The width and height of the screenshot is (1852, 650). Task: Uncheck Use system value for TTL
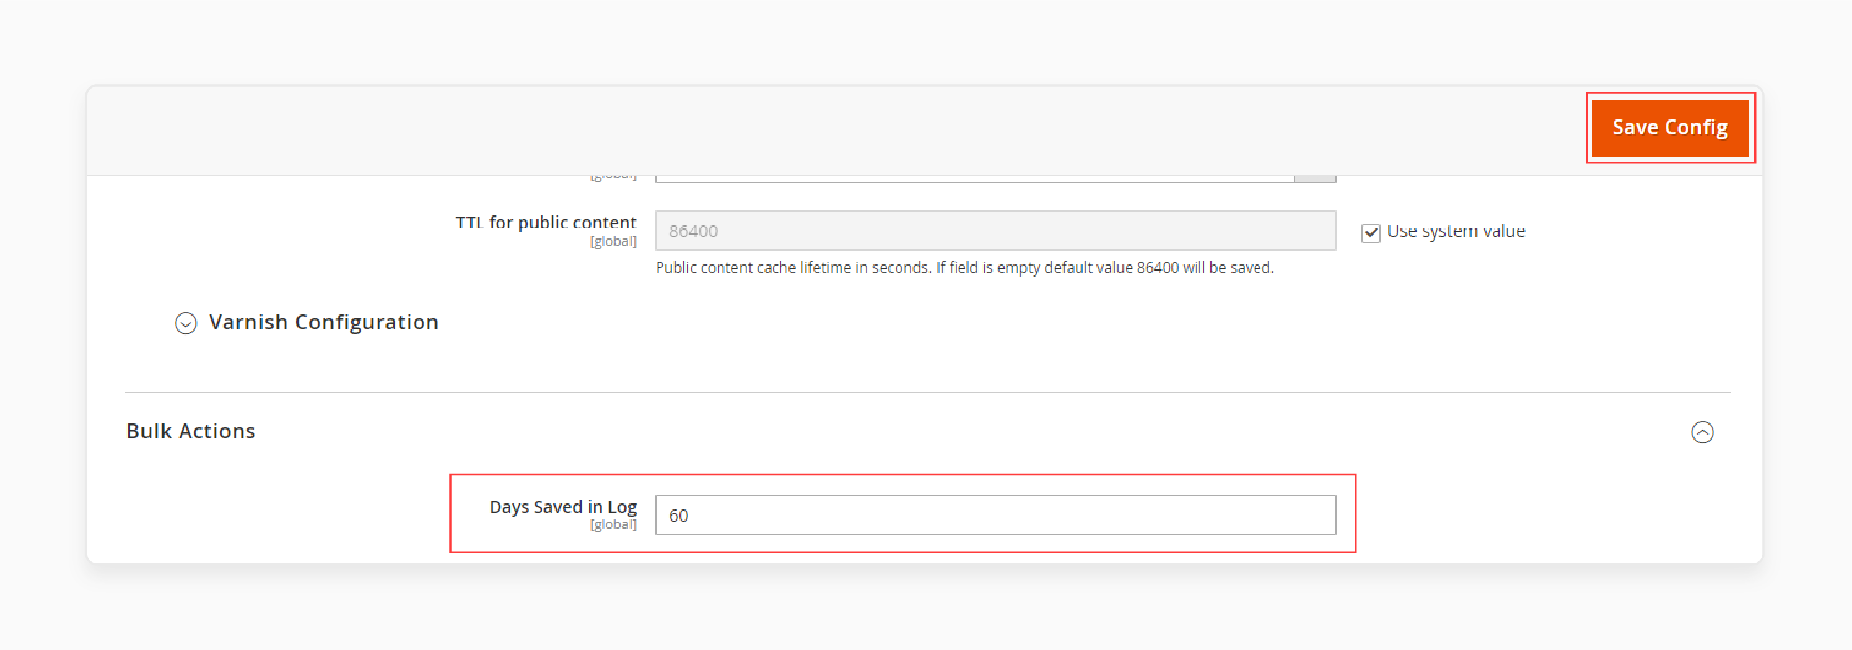(x=1370, y=233)
